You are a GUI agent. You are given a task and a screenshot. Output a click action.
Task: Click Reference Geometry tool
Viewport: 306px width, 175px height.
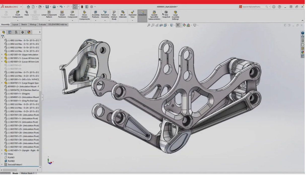pos(105,14)
